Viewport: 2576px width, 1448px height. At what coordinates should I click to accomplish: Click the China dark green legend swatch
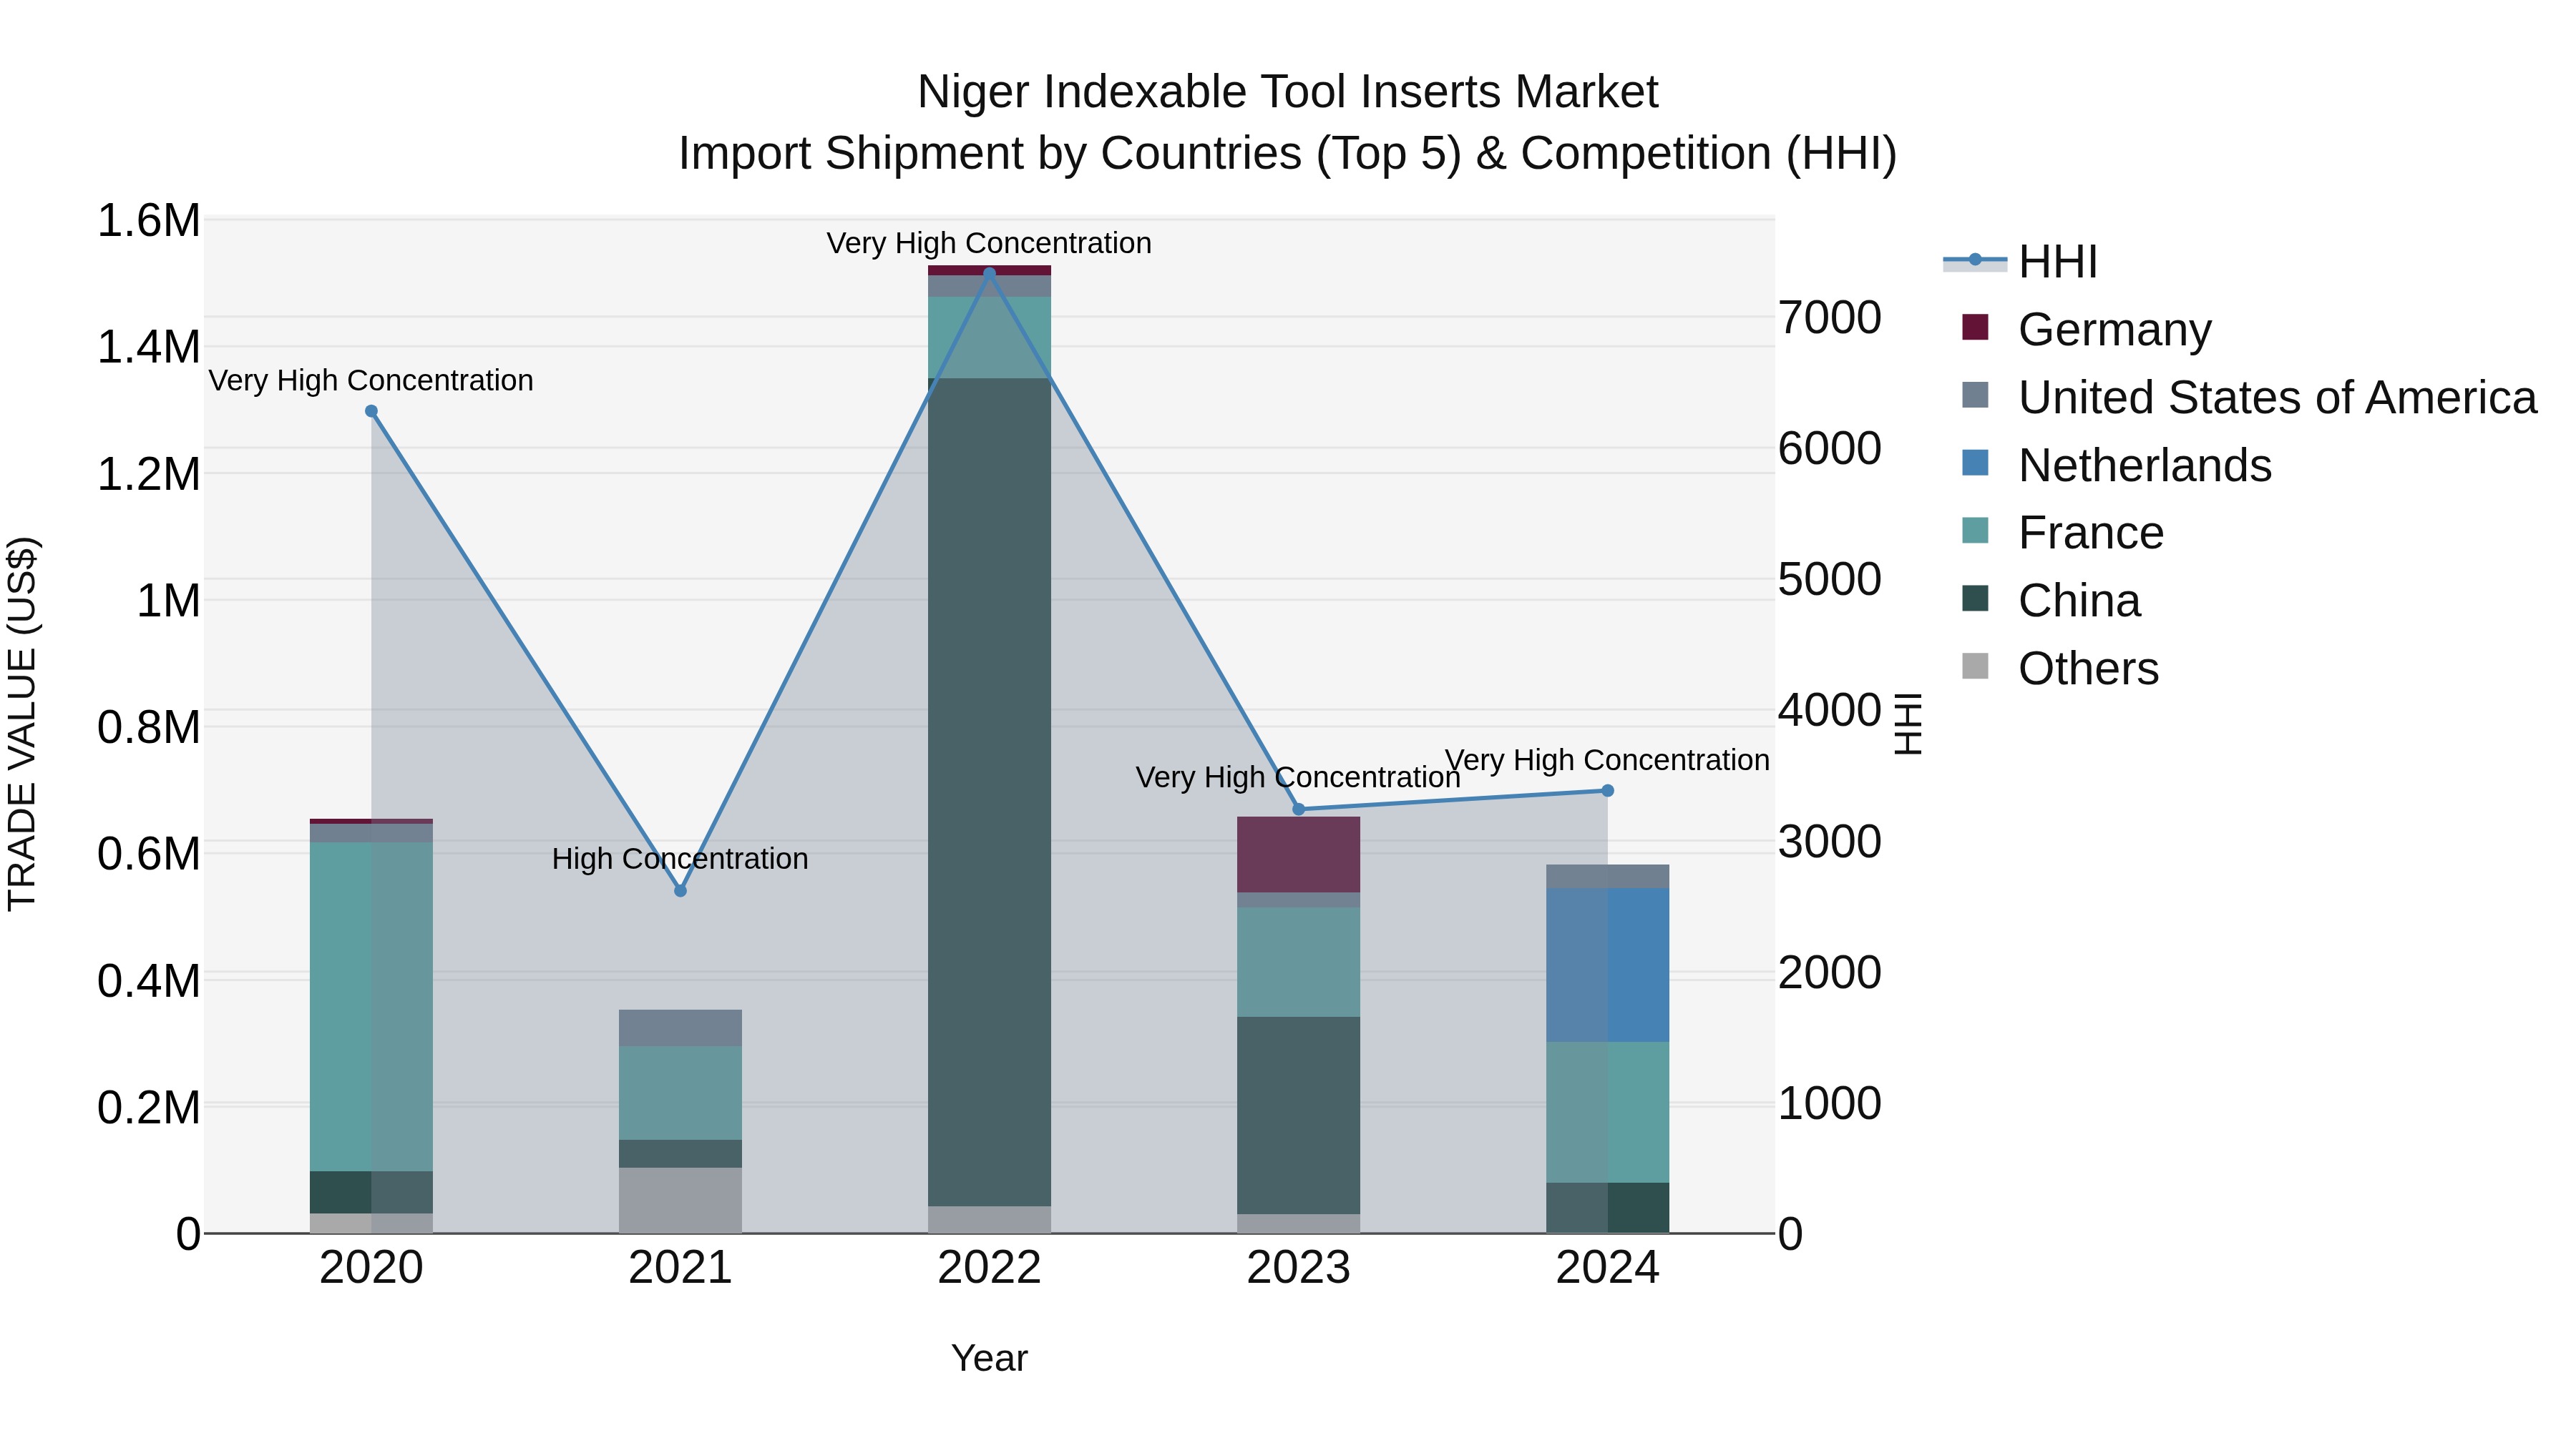[1975, 599]
